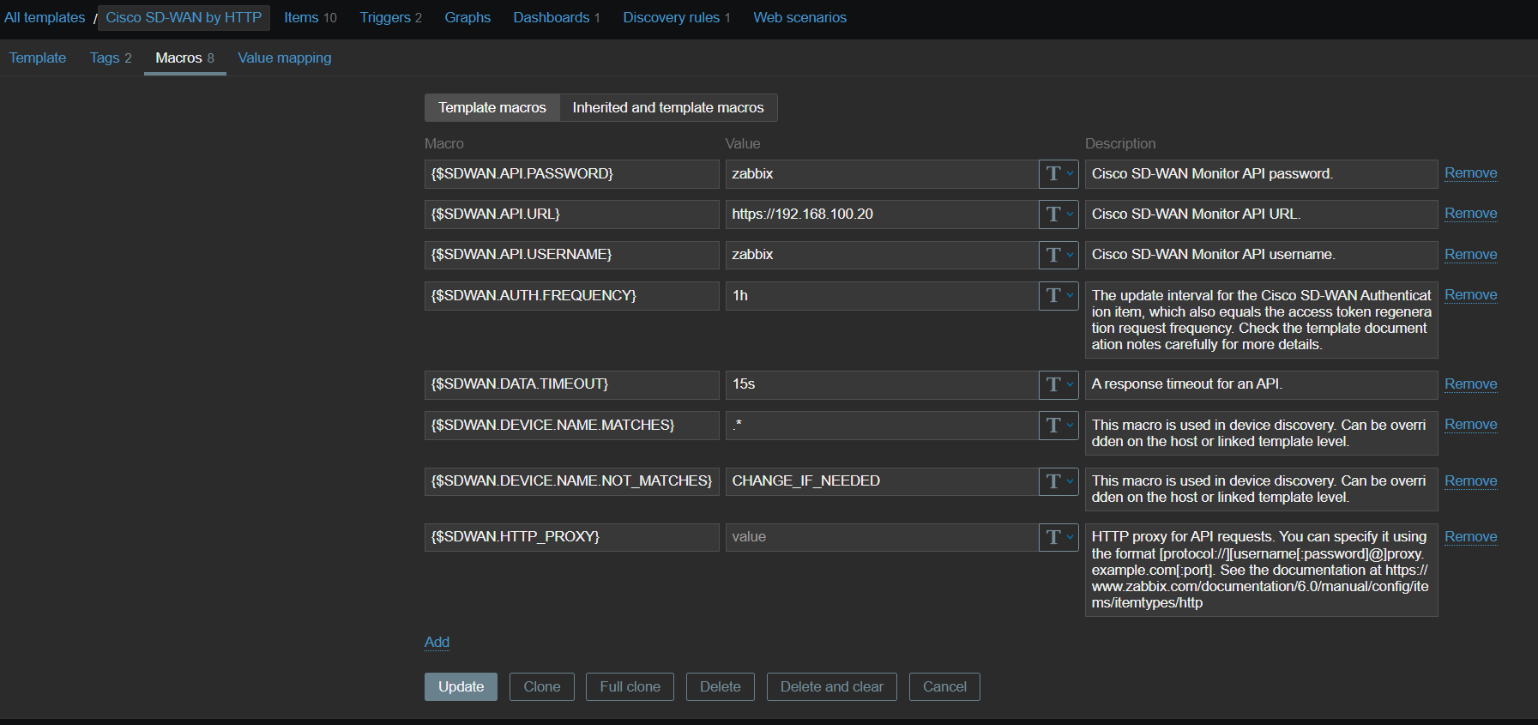
Task: Edit the {$SDWAN.DEVICE.NAME.MATCHES} macro name field
Action: coord(572,426)
